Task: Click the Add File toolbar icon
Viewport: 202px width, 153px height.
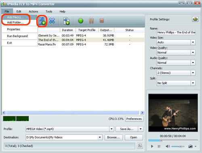Action: (x=42, y=21)
